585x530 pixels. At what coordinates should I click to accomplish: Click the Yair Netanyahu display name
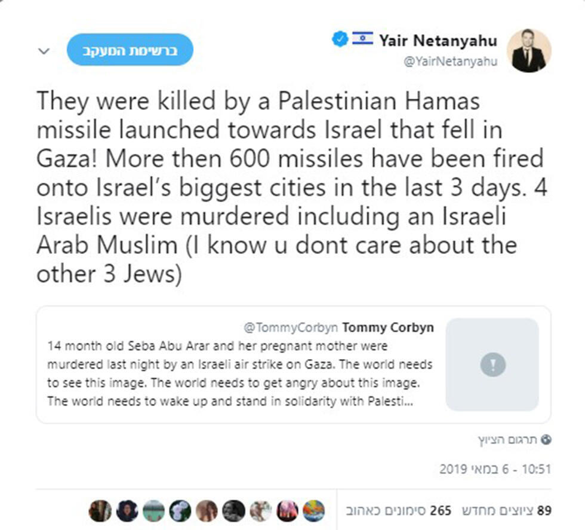coord(438,41)
